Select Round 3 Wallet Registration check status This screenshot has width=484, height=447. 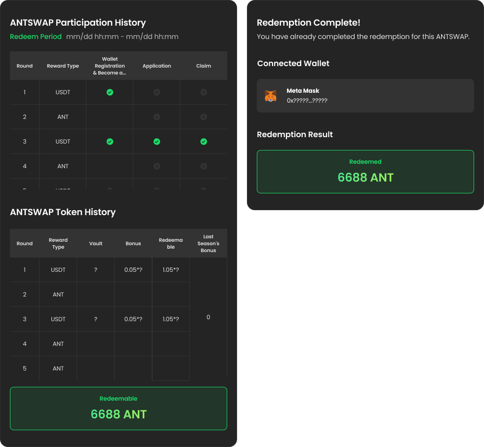coord(110,142)
